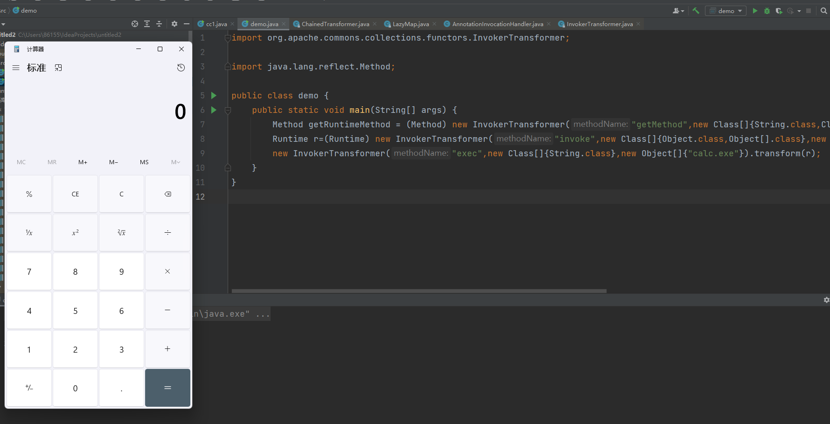
Task: Switch to InvokerTransformer.java tab
Action: [x=600, y=24]
